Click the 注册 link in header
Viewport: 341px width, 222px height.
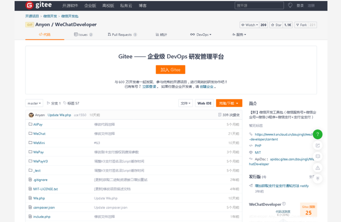point(311,5)
